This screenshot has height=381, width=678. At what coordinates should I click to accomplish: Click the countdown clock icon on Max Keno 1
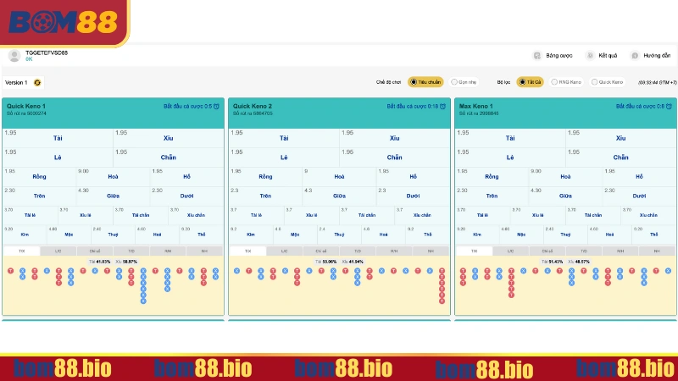pyautogui.click(x=669, y=107)
